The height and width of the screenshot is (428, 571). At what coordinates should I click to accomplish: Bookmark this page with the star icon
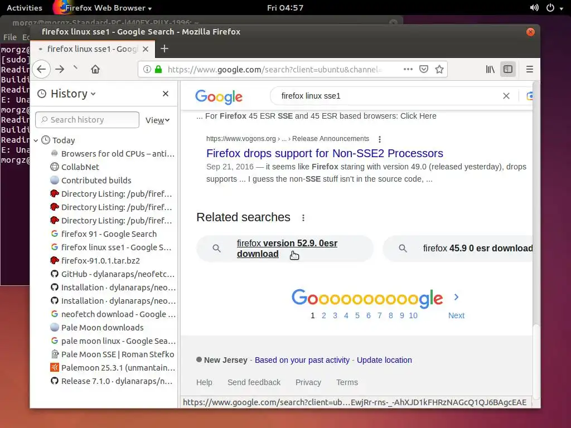439,69
